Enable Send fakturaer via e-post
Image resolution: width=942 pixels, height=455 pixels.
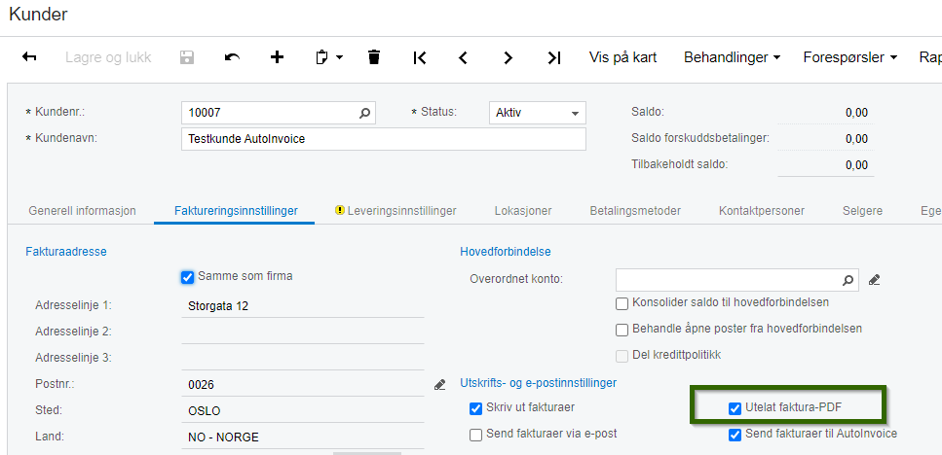coord(476,434)
